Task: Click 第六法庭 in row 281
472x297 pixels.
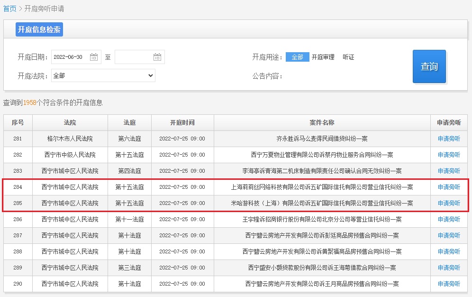Action: (x=129, y=139)
